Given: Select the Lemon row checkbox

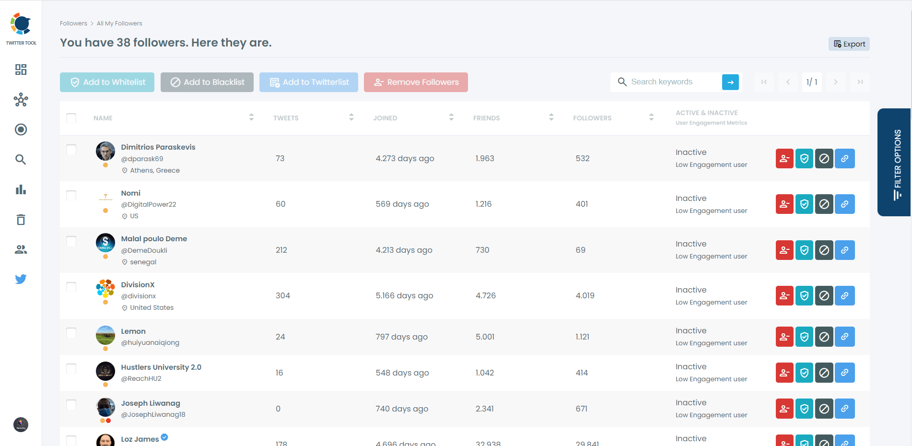Looking at the screenshot, I should [71, 333].
